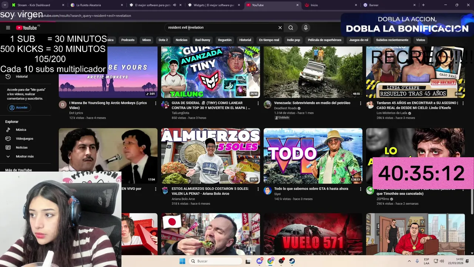Run the search with the magnifier button
This screenshot has width=474, height=267.
click(291, 27)
